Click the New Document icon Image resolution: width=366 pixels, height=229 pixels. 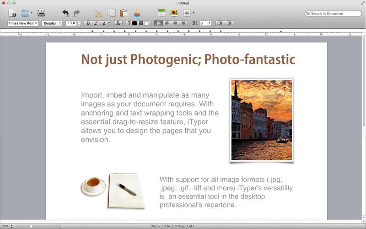(x=12, y=13)
